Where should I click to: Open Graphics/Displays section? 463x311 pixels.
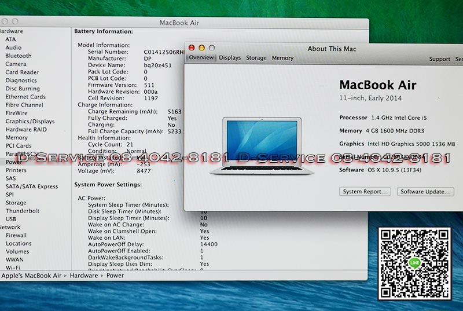click(x=30, y=122)
